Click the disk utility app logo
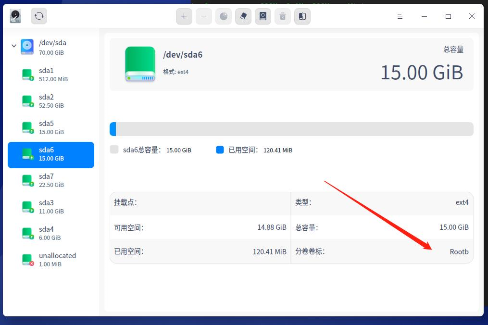This screenshot has width=488, height=325. (15, 16)
